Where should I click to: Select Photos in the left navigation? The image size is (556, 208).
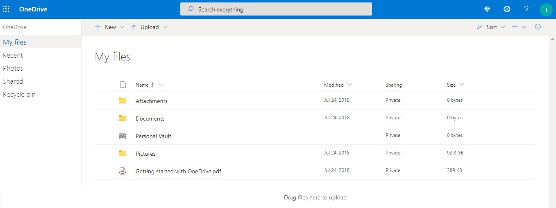13,68
